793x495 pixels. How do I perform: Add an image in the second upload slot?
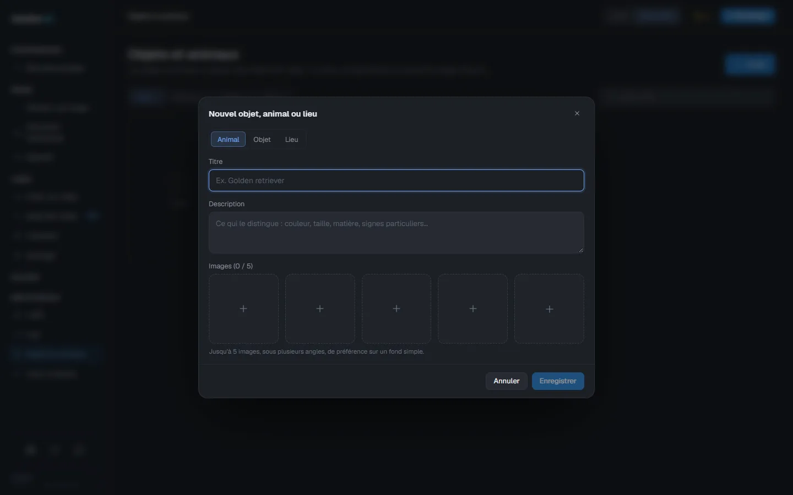(x=320, y=309)
